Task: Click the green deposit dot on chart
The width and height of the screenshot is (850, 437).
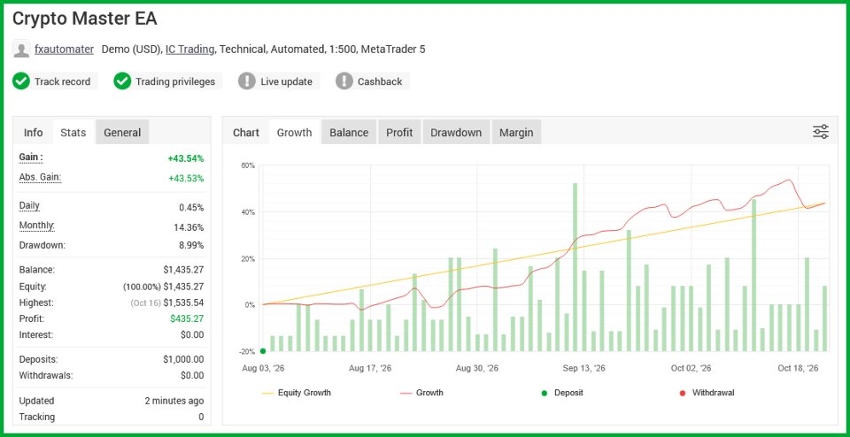Action: (x=263, y=351)
